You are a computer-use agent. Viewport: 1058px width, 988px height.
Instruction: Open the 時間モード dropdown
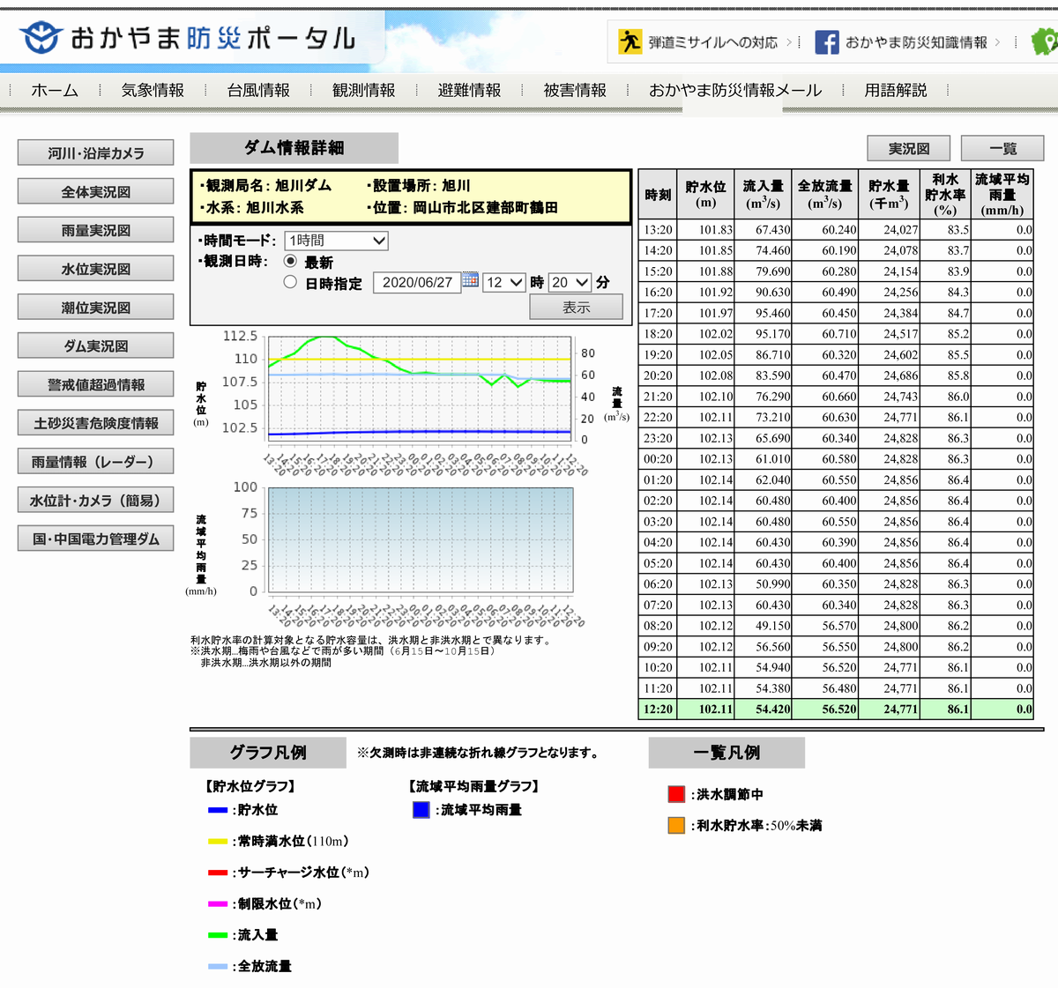336,241
